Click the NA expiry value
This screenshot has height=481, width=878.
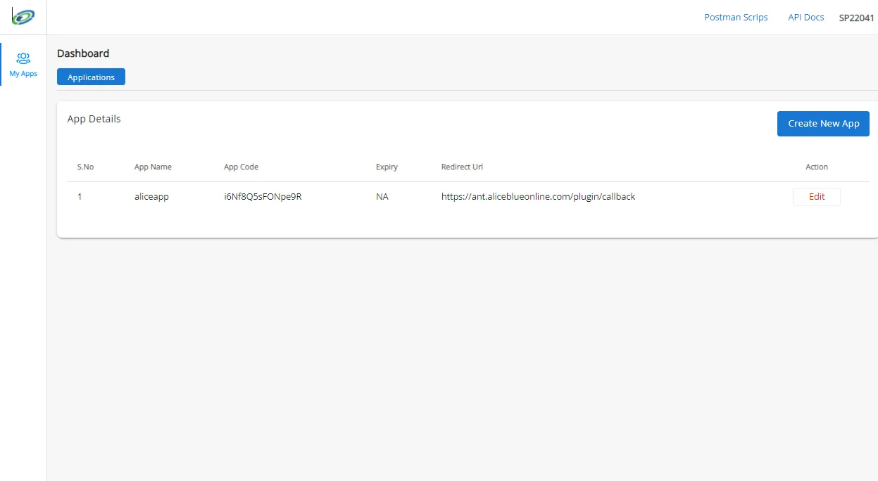(x=382, y=197)
